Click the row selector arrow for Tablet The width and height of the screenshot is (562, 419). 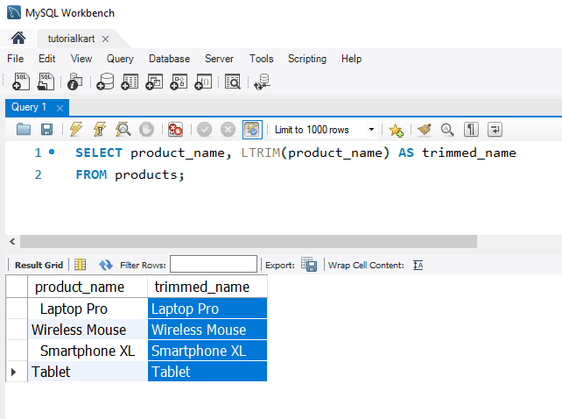[x=14, y=372]
